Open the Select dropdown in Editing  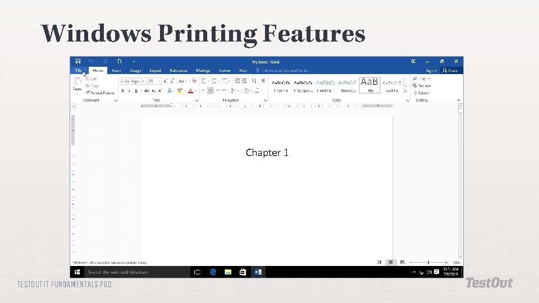(422, 93)
